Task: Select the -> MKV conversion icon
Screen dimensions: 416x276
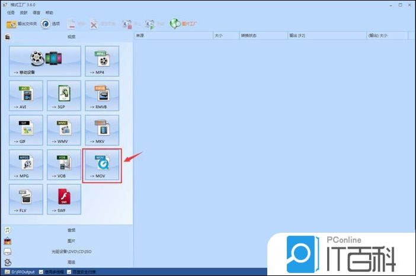Action: pos(102,130)
